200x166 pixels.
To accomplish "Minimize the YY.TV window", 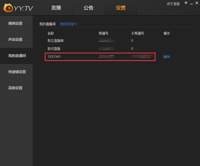I will [x=191, y=4].
